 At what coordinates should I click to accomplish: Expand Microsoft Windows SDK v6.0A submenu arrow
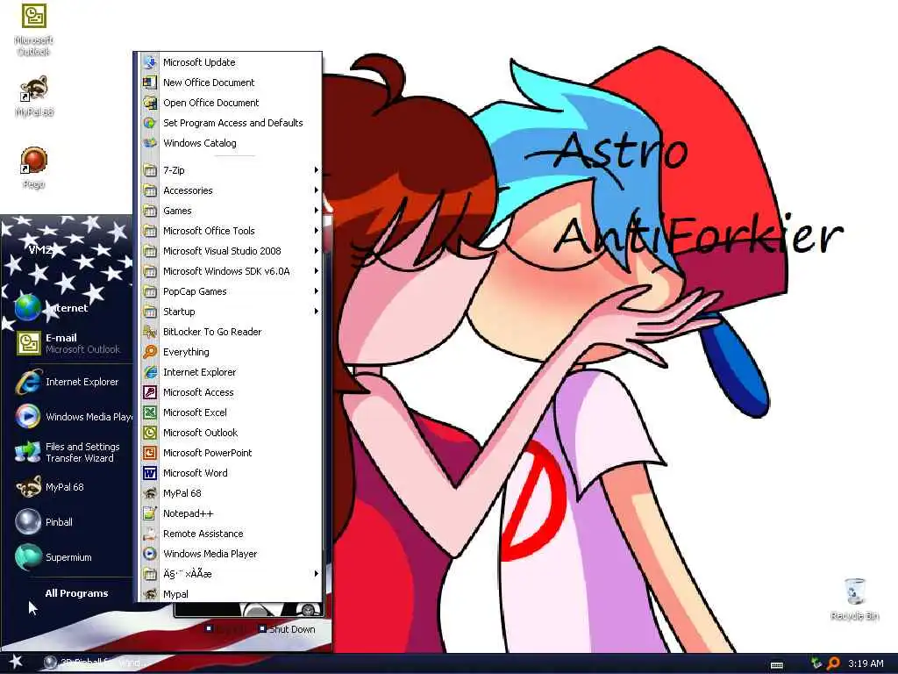[316, 271]
